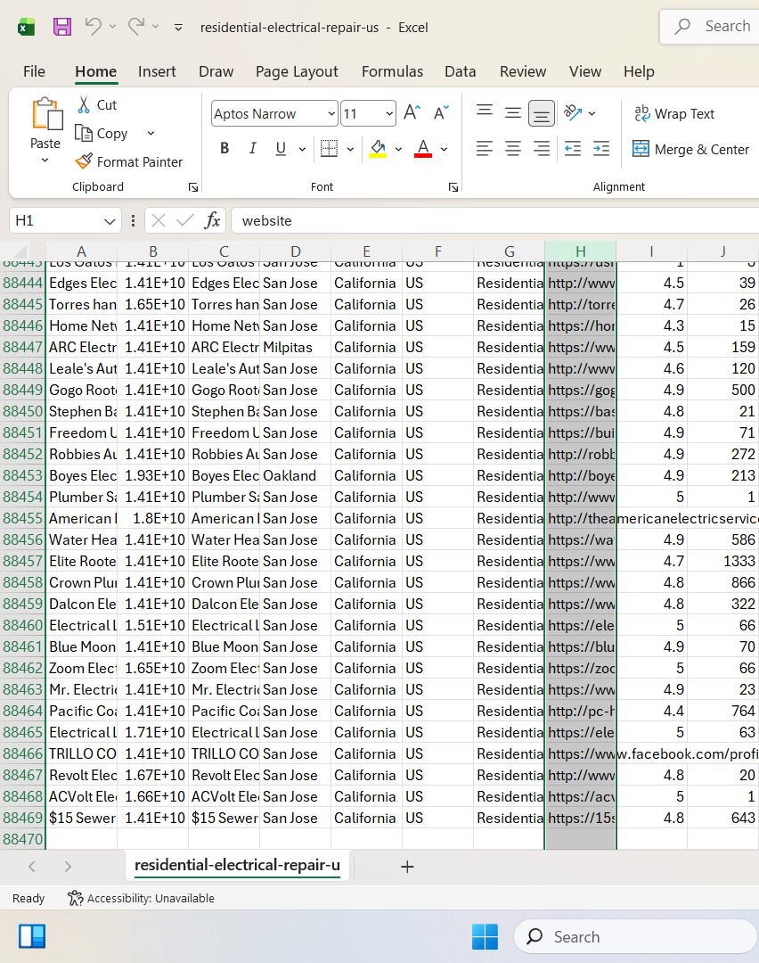Viewport: 759px width, 963px height.
Task: Click Align Right icon
Action: pos(541,148)
